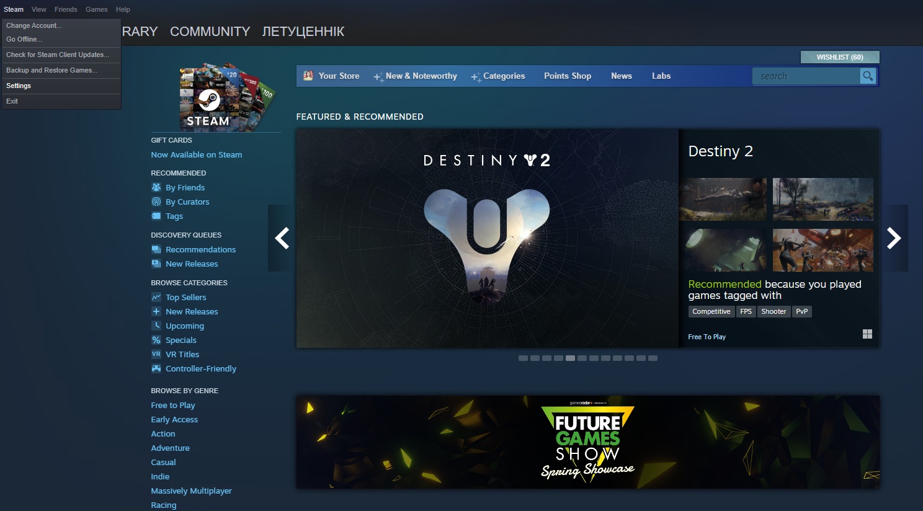Click the VR Titles icon
Image resolution: width=923 pixels, height=511 pixels.
pos(156,354)
